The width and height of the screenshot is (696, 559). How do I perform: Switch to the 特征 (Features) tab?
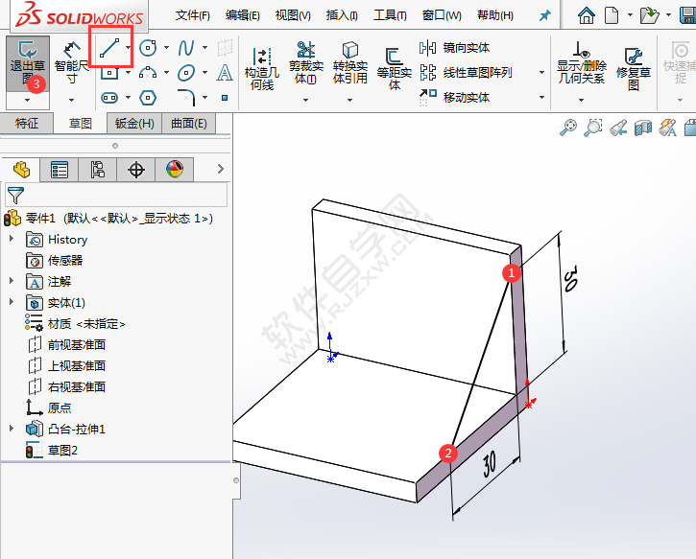click(27, 124)
